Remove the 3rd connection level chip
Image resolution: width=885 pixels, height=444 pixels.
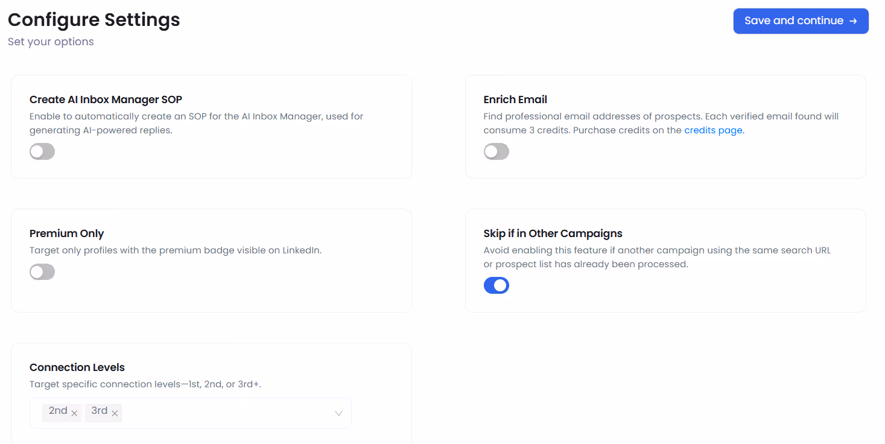pos(115,413)
